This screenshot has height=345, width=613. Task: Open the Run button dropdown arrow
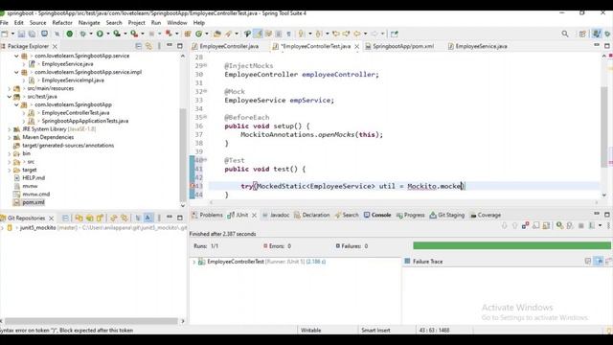click(x=108, y=34)
